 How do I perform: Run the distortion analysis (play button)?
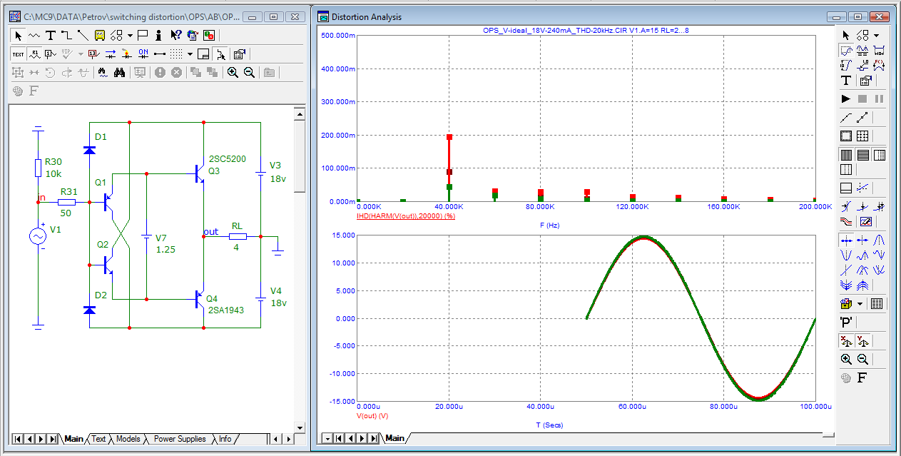click(846, 98)
